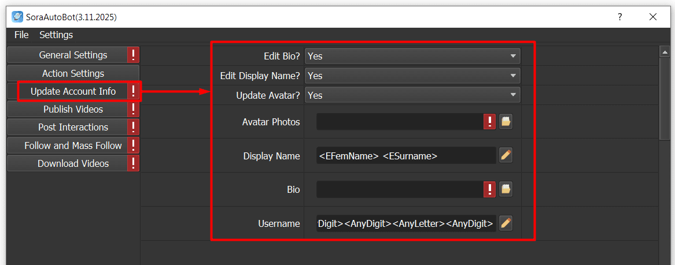Click Follow and Mass Follow warning icon

(x=134, y=145)
